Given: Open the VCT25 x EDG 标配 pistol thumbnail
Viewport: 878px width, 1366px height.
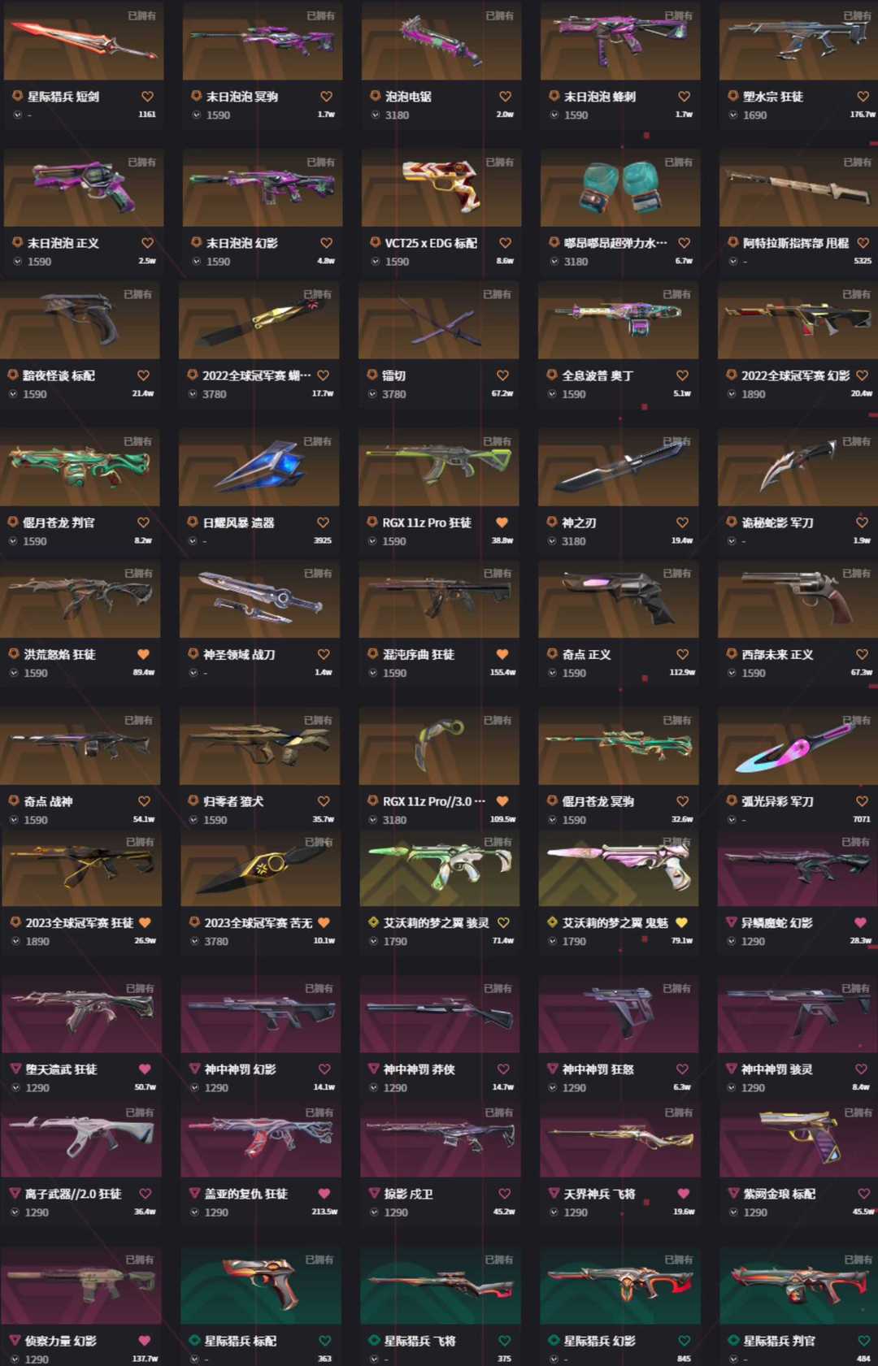Looking at the screenshot, I should (441, 187).
